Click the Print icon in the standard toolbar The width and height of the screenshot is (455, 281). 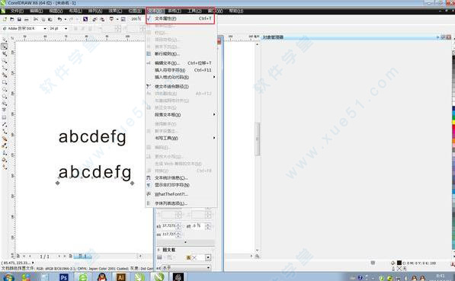27,20
